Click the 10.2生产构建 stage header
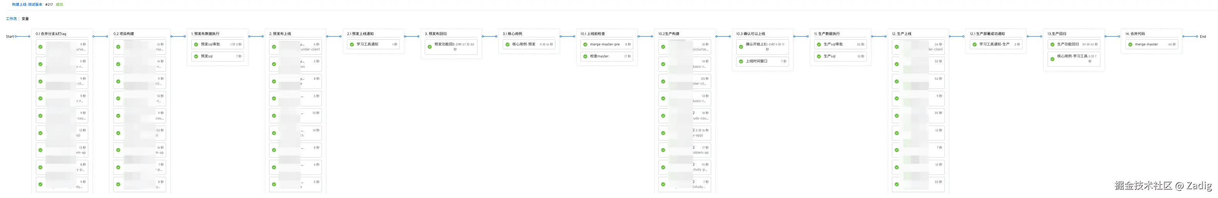 coord(669,34)
